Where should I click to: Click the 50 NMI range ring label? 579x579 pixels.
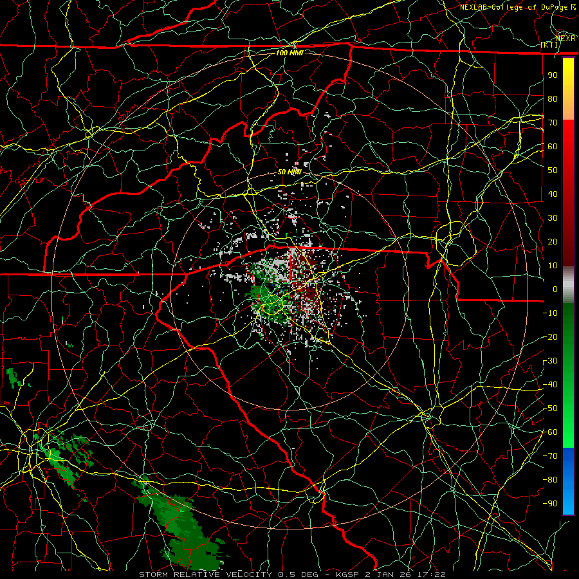pyautogui.click(x=289, y=172)
